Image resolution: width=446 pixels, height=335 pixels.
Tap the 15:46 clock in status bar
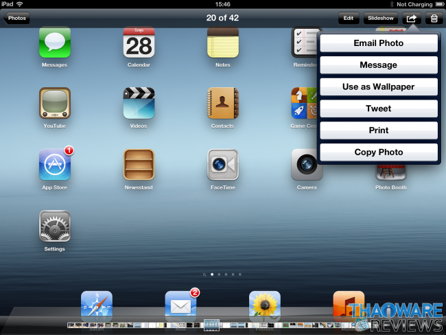coord(223,4)
